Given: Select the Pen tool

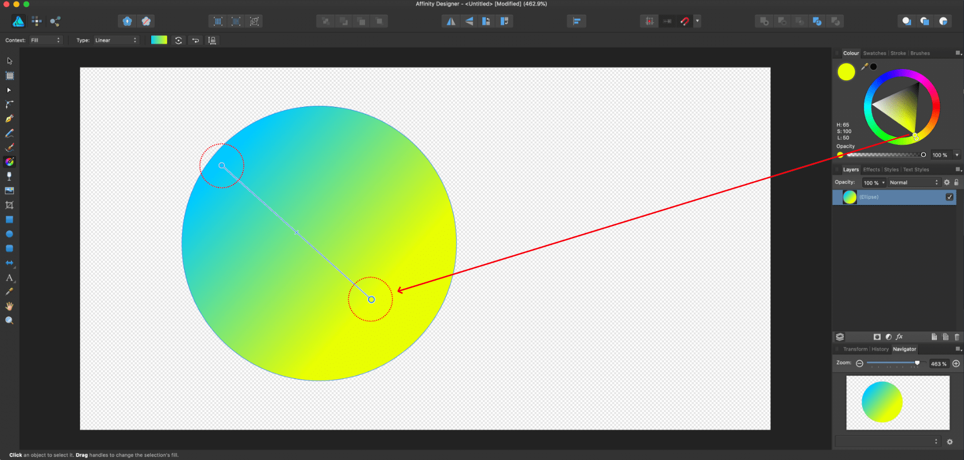Looking at the screenshot, I should coord(9,119).
